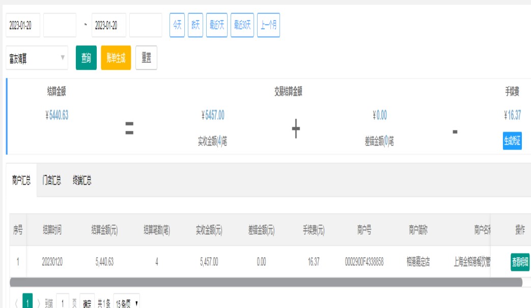Click the page number jump input
This screenshot has height=308, width=531.
(63, 303)
